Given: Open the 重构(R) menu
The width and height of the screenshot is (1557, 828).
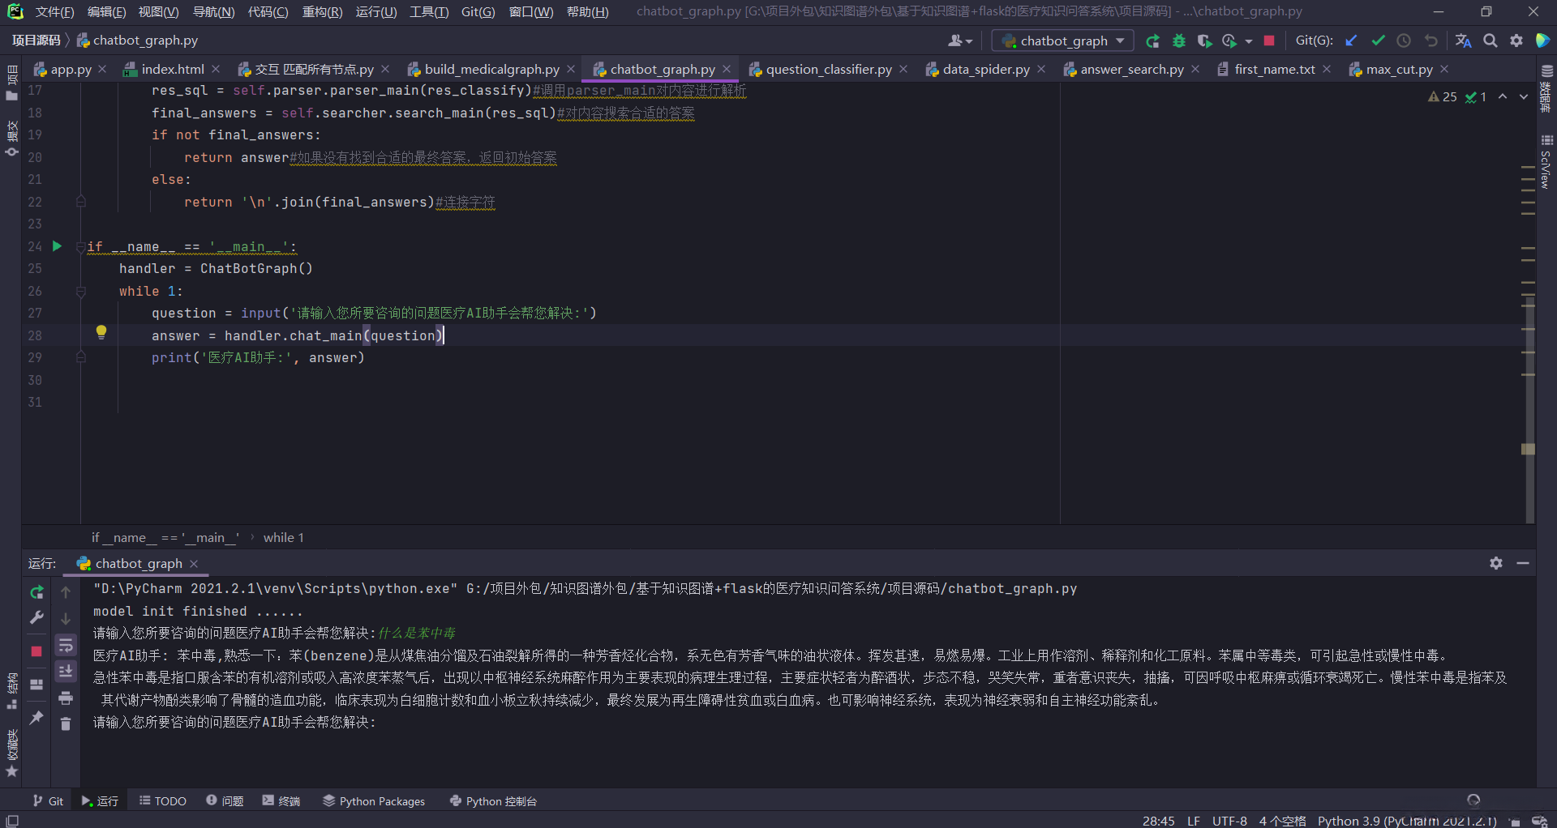Looking at the screenshot, I should click(x=322, y=11).
